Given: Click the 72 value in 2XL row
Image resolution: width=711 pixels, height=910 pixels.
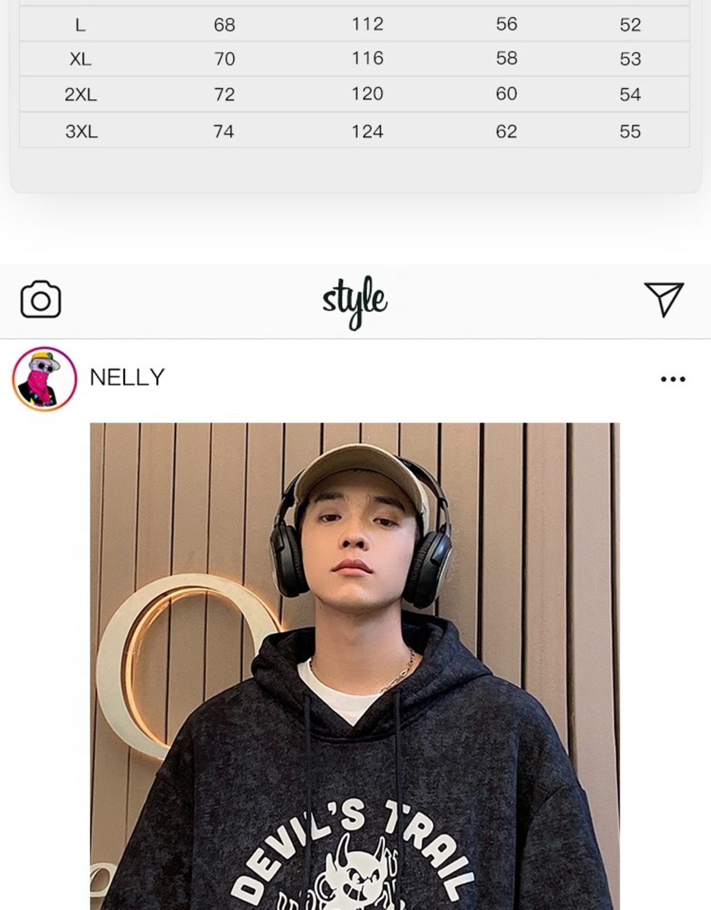Looking at the screenshot, I should pos(224,94).
